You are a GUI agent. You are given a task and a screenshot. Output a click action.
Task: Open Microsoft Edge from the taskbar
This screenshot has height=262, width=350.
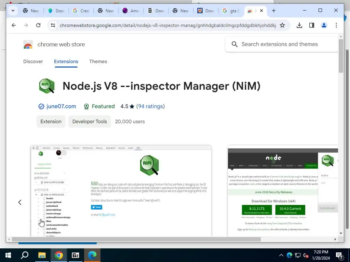[x=92, y=255]
